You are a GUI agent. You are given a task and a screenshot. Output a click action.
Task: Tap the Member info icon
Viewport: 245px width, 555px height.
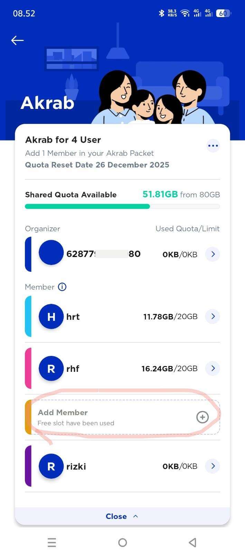[x=62, y=287]
